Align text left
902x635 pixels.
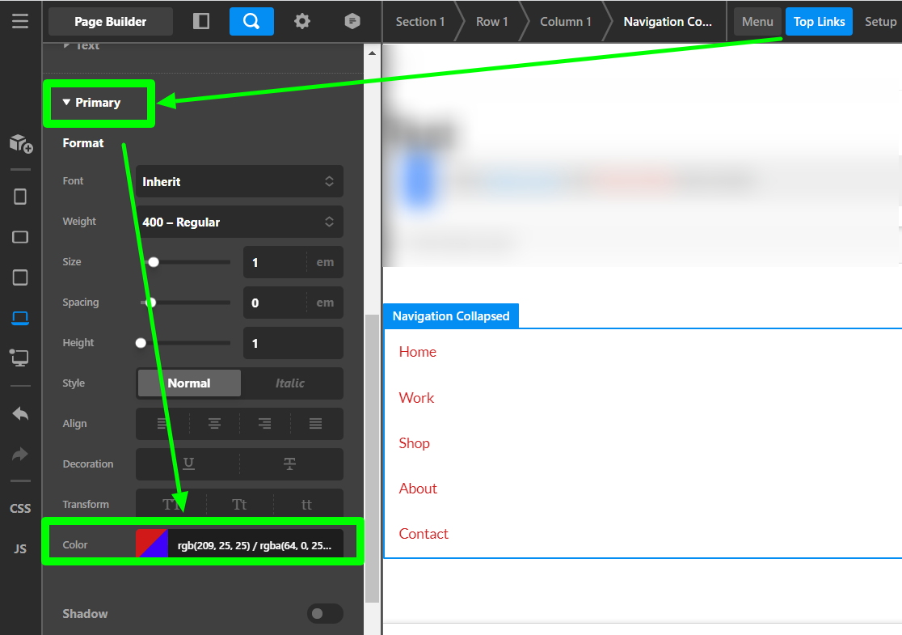[162, 424]
